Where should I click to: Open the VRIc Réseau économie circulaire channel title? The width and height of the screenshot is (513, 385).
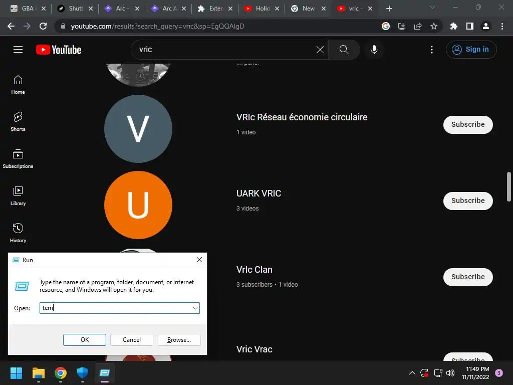tap(302, 117)
